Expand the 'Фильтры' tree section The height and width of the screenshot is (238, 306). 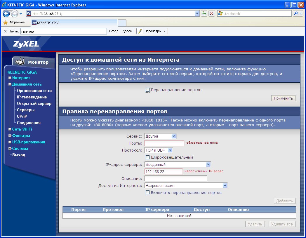pos(10,135)
